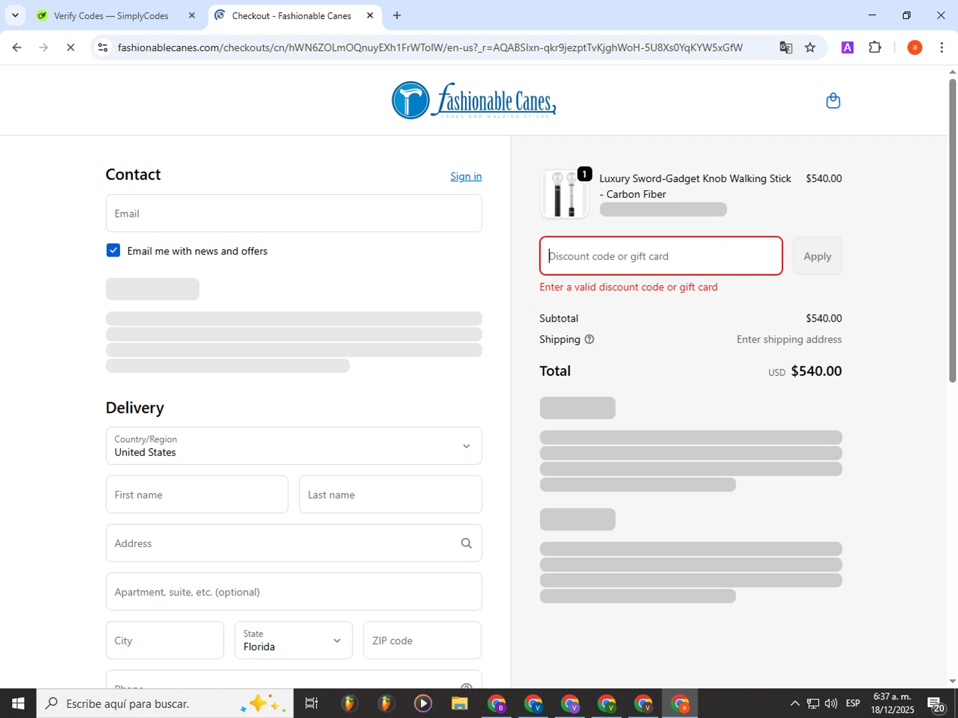This screenshot has height=718, width=958.
Task: Click the taskbar clock and date
Action: coord(892,703)
